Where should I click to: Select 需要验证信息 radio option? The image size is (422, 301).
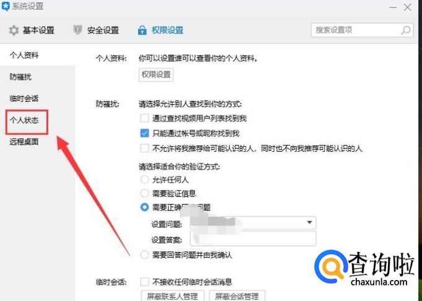click(144, 193)
